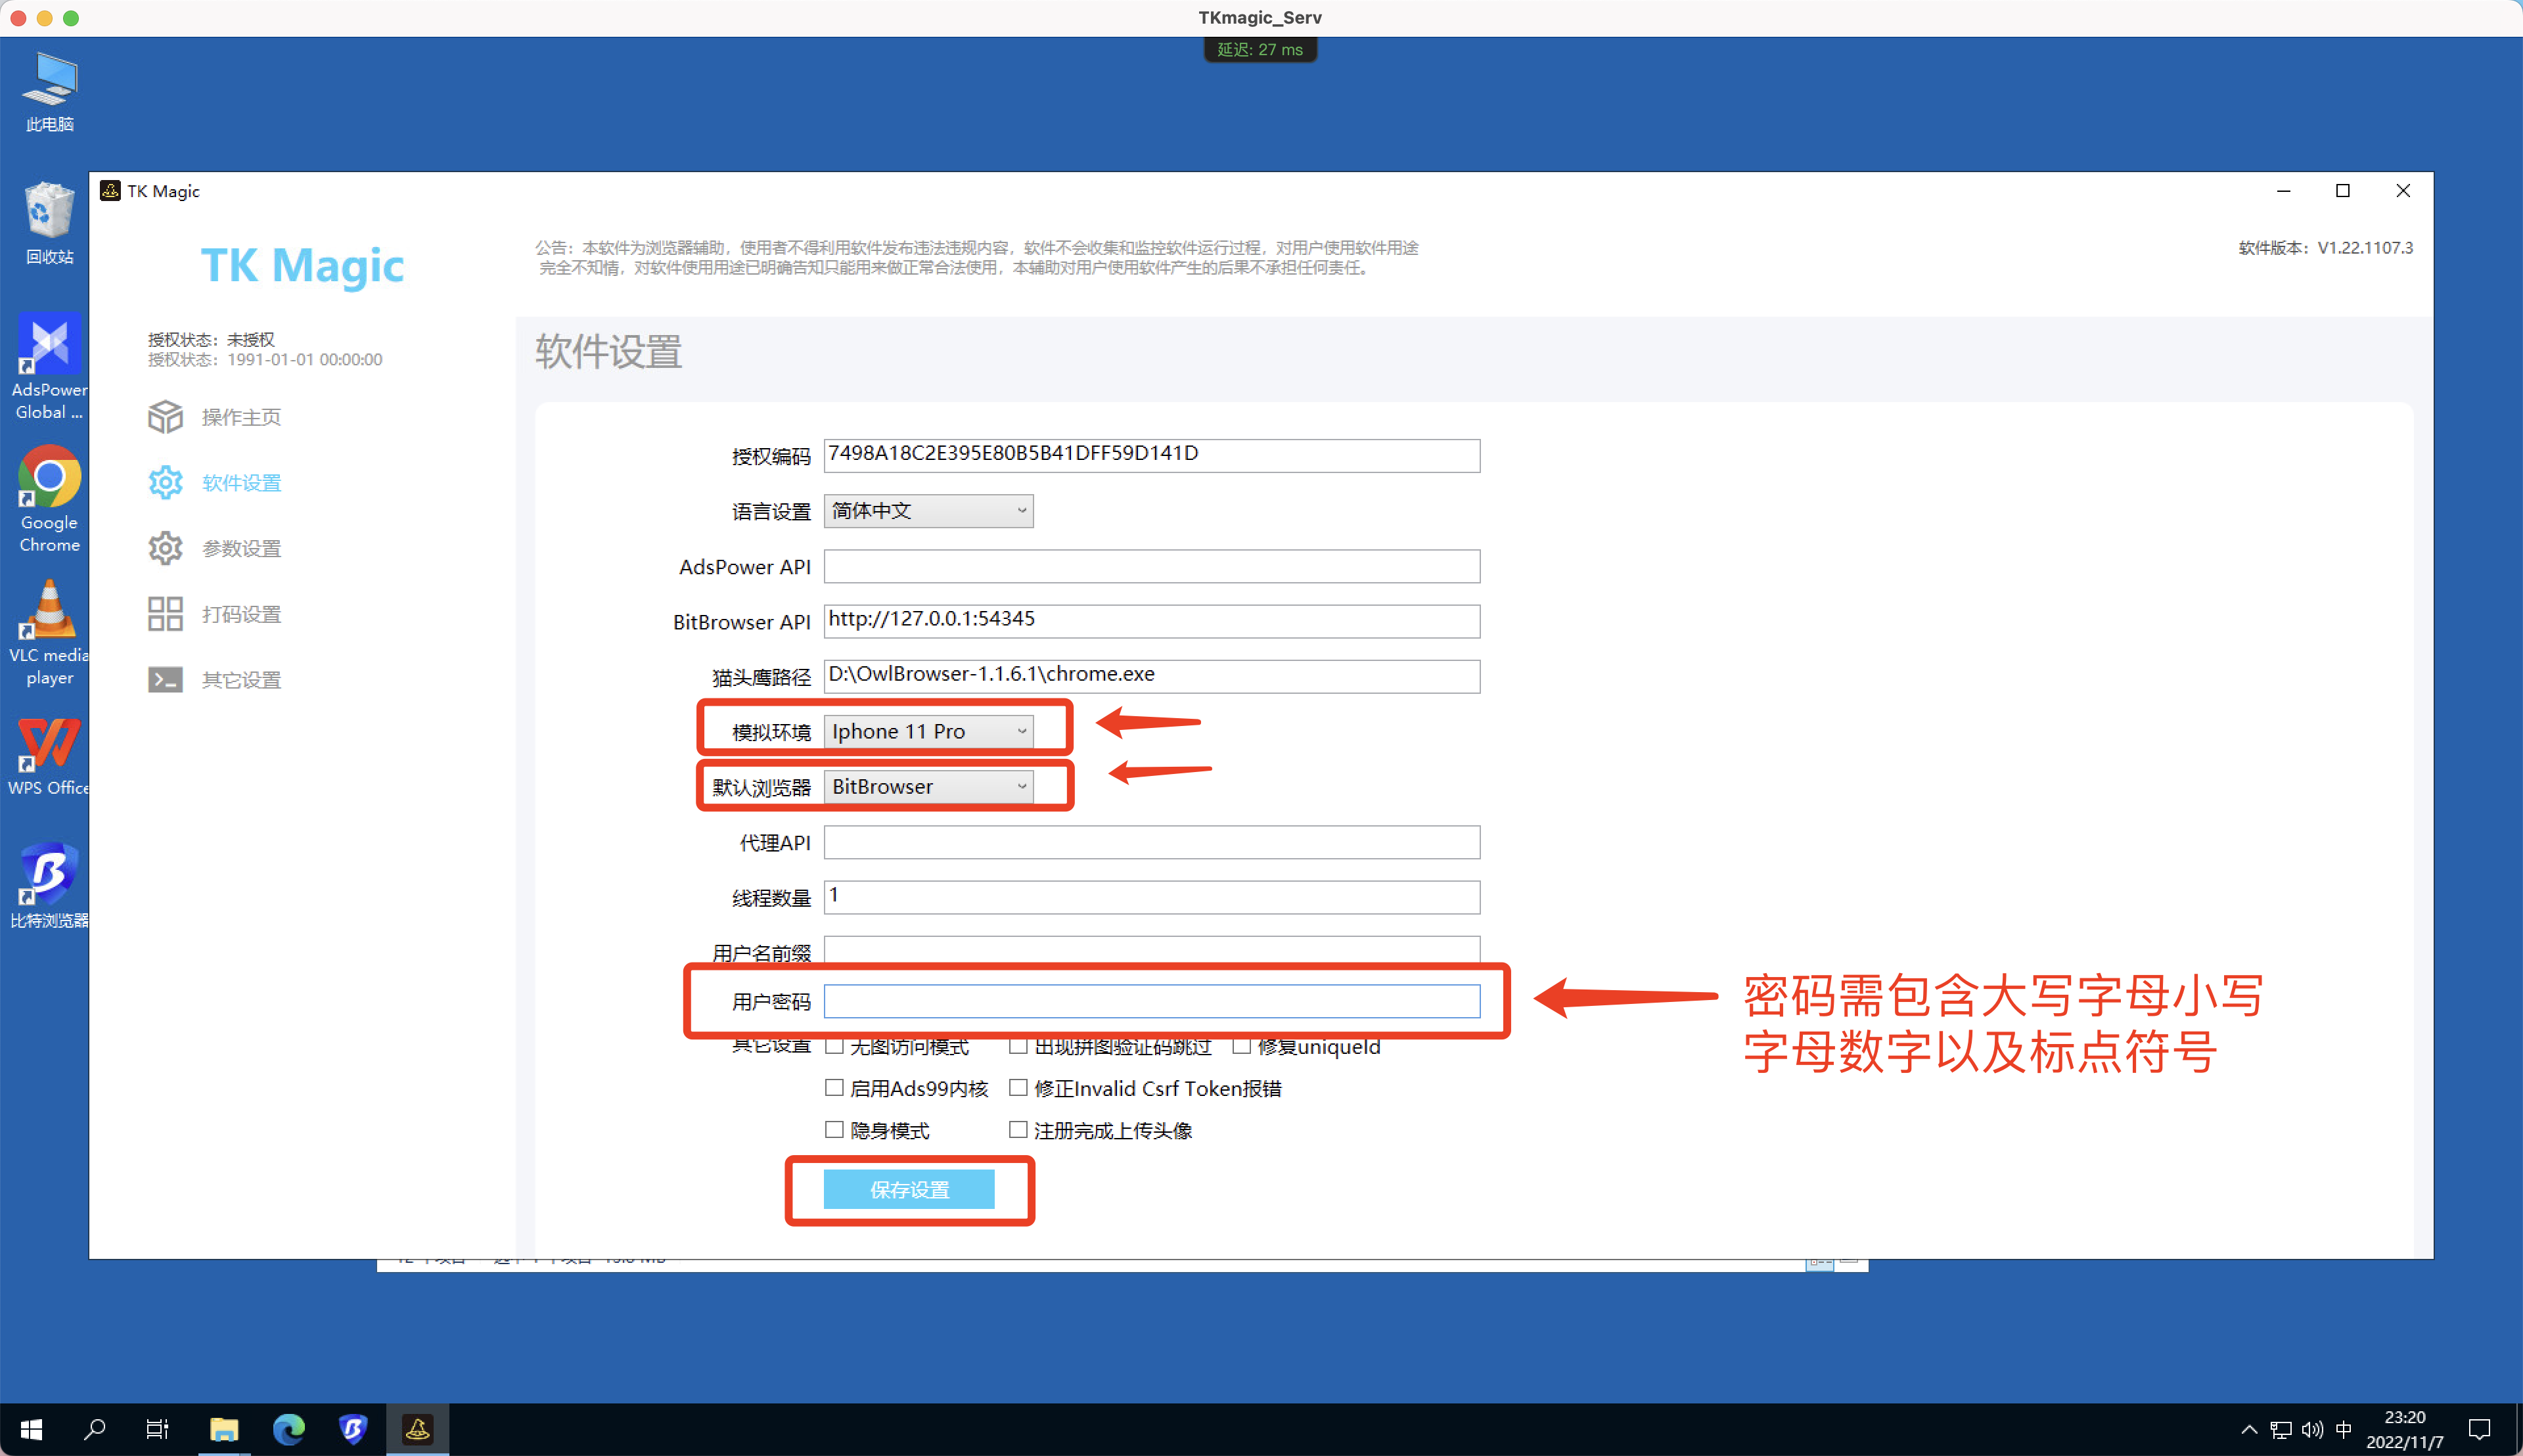Screen dimensions: 2523x1456
Task: Click the 打码设置 grid icon
Action: coord(166,613)
